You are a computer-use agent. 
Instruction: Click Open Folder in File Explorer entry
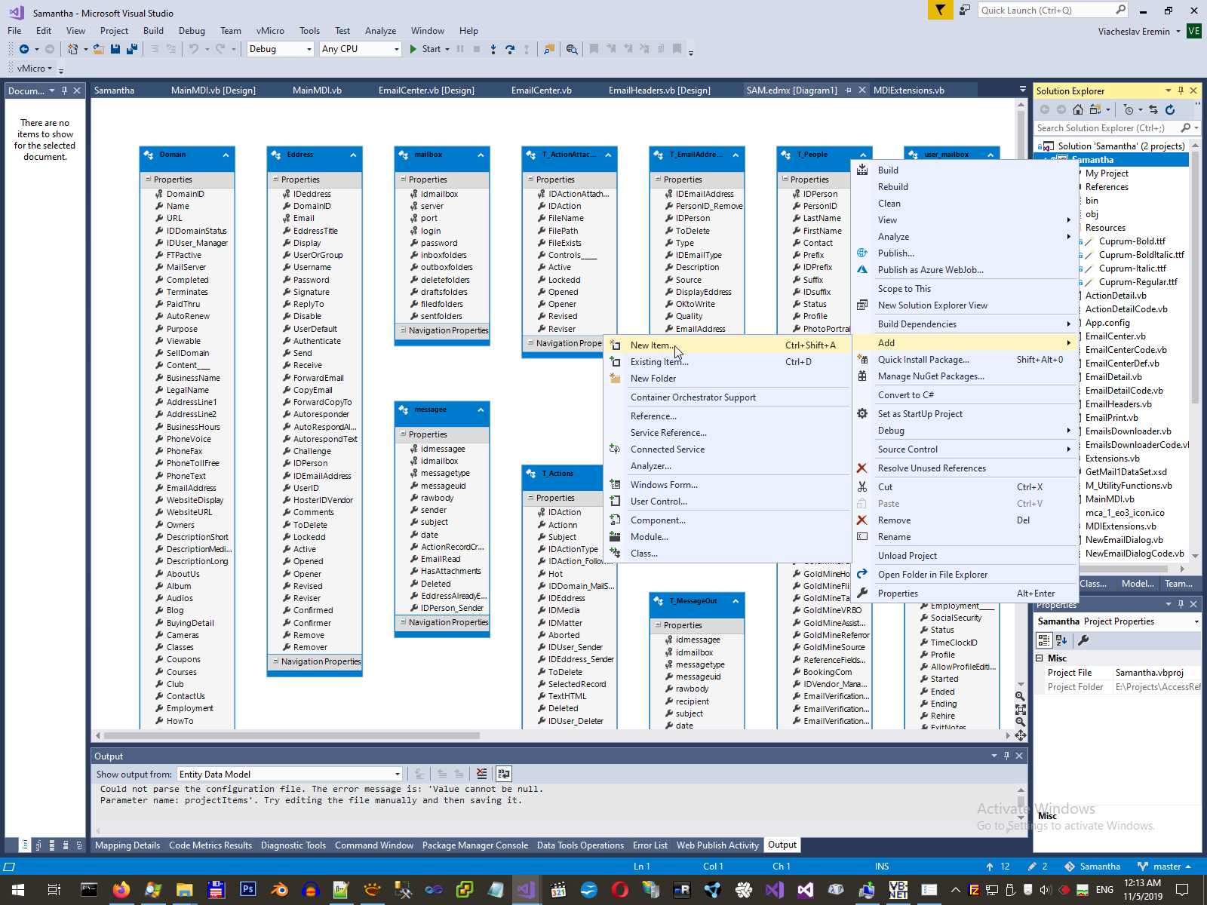click(965, 575)
